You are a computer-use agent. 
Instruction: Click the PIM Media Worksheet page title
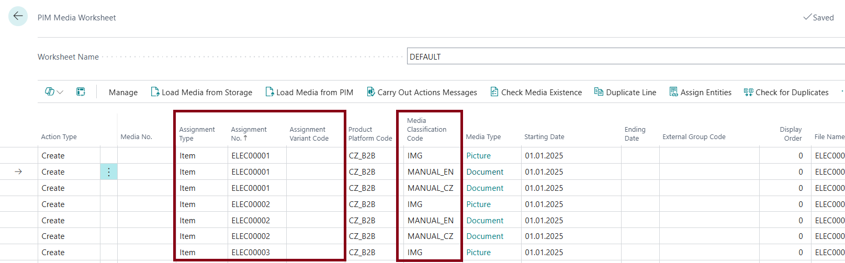tap(77, 18)
